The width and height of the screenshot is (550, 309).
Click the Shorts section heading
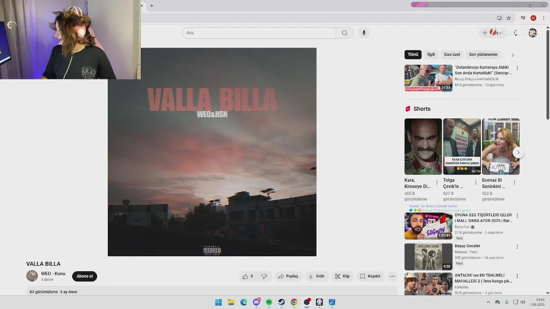pyautogui.click(x=422, y=109)
